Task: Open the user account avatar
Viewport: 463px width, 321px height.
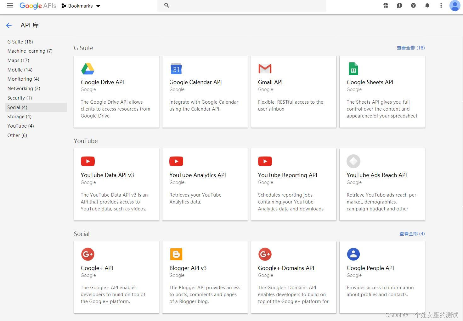Action: tap(455, 5)
